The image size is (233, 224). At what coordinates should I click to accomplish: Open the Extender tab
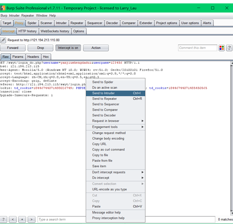pos(146,23)
